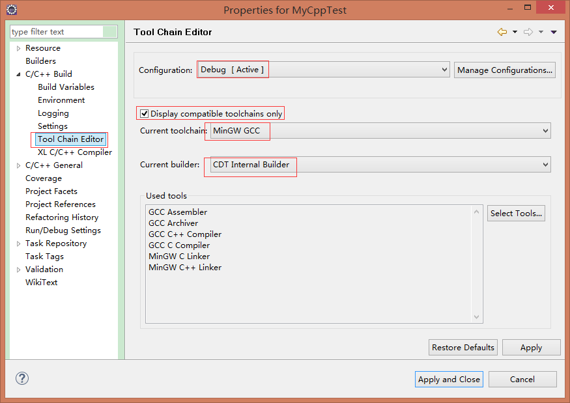Select Task Tags tree item

pos(44,257)
